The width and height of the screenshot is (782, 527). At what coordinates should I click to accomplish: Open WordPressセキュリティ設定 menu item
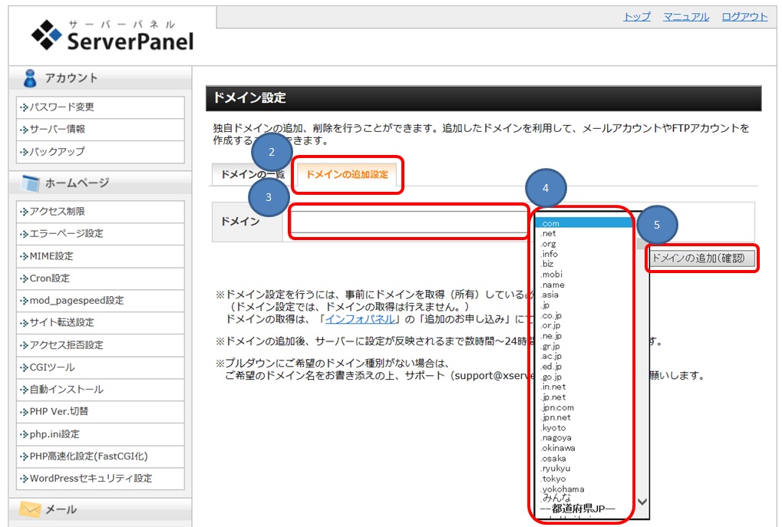pos(91,479)
